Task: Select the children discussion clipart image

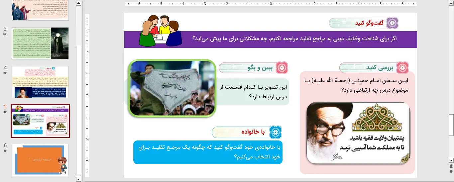Action: coord(160,31)
